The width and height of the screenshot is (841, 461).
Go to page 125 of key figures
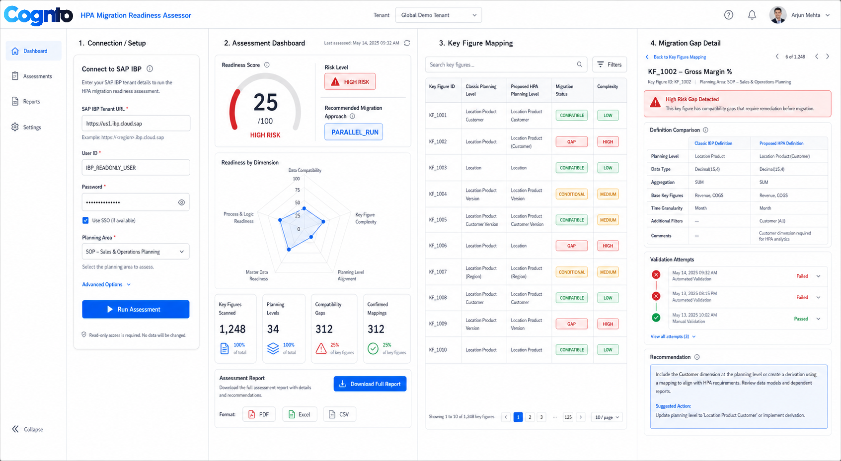point(568,417)
